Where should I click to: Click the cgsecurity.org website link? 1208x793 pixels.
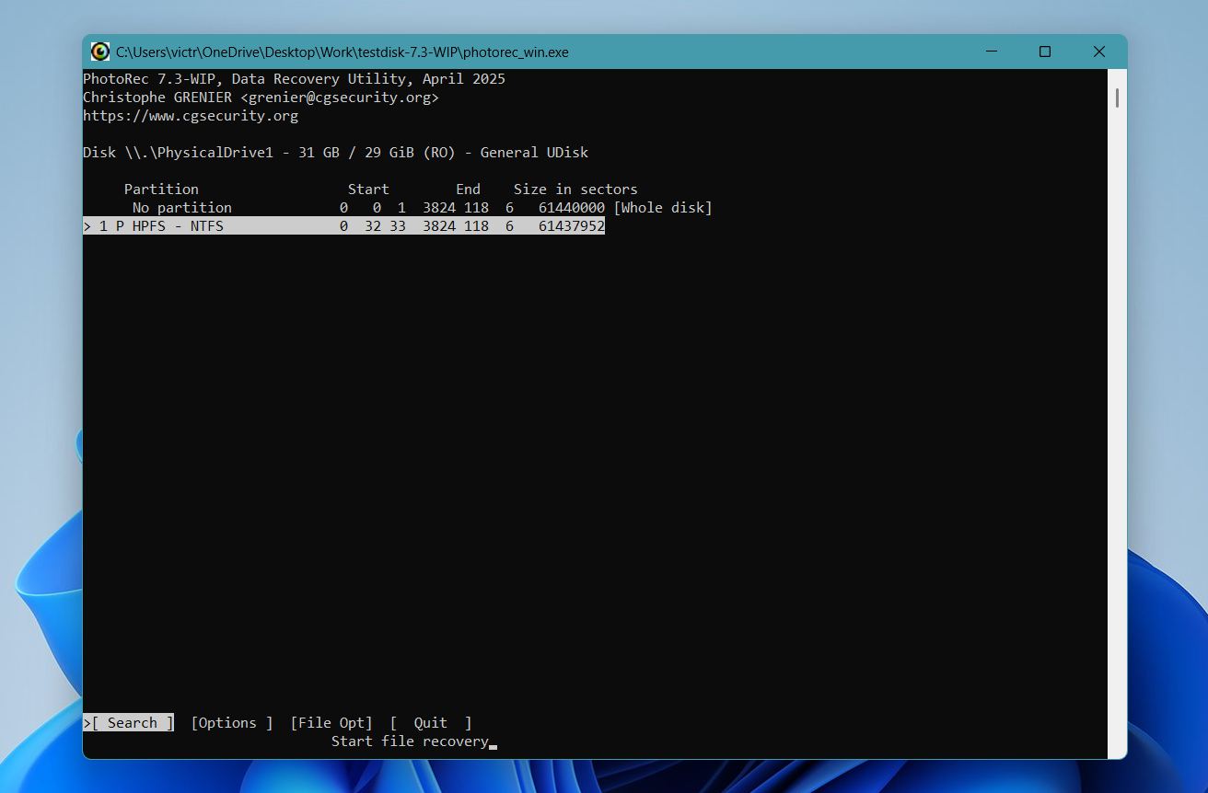pos(190,115)
